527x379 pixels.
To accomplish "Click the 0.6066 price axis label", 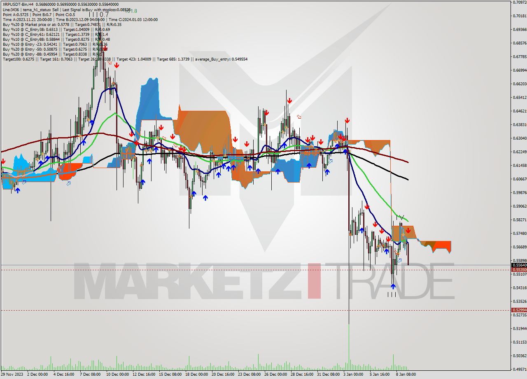I will (520, 179).
